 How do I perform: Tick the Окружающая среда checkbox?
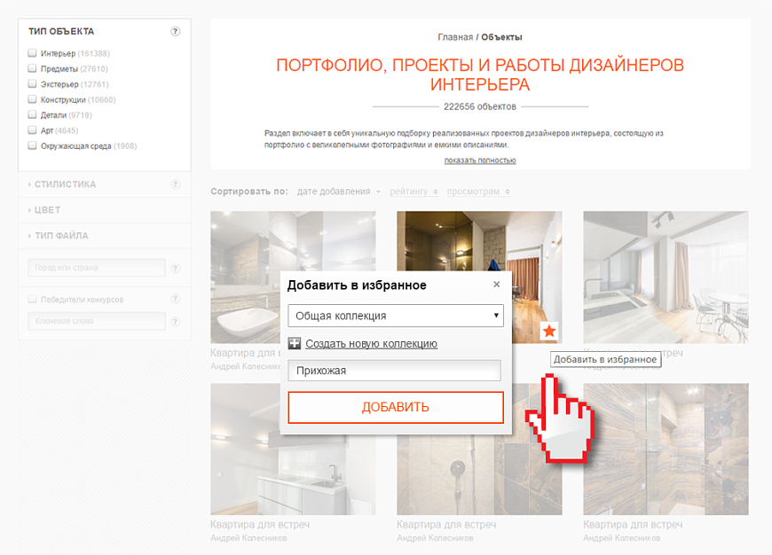[33, 145]
